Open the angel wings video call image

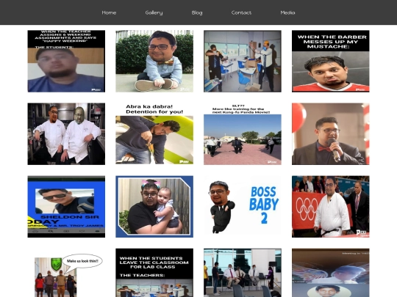click(331, 273)
